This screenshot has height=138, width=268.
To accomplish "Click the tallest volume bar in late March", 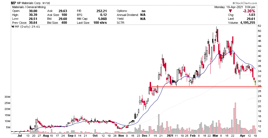I will click(x=235, y=118).
